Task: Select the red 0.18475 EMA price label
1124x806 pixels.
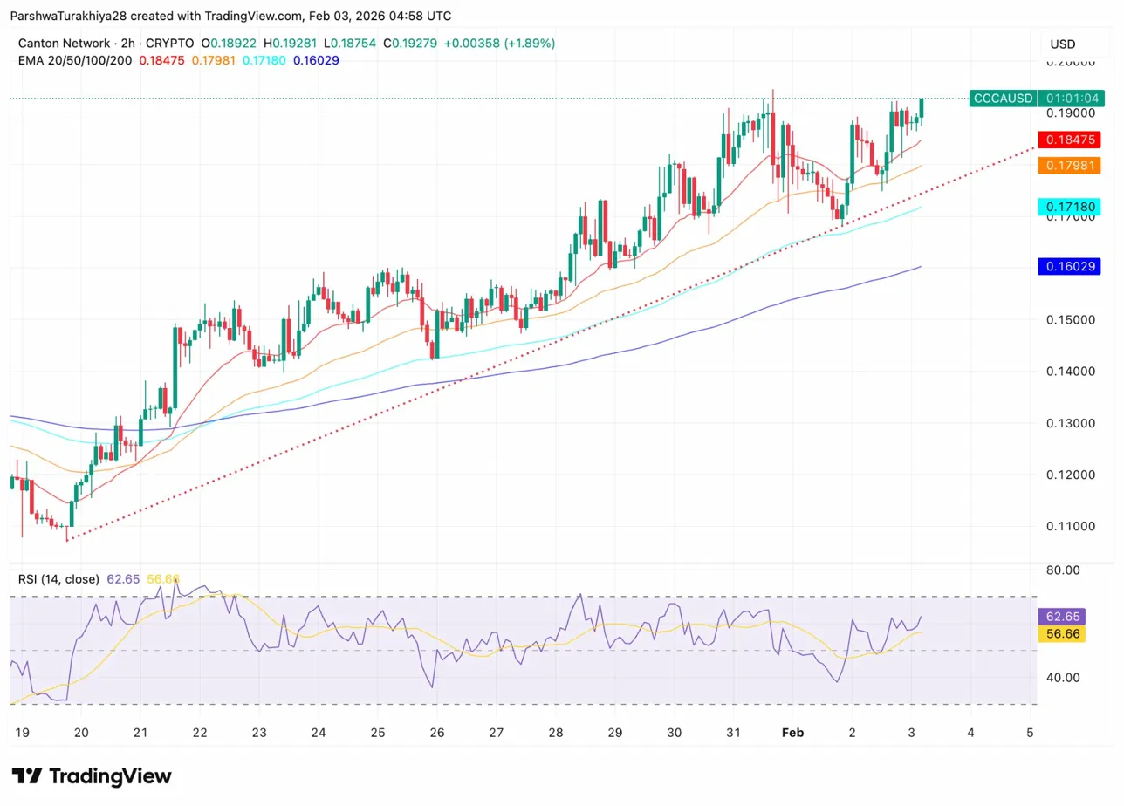Action: [x=1069, y=140]
